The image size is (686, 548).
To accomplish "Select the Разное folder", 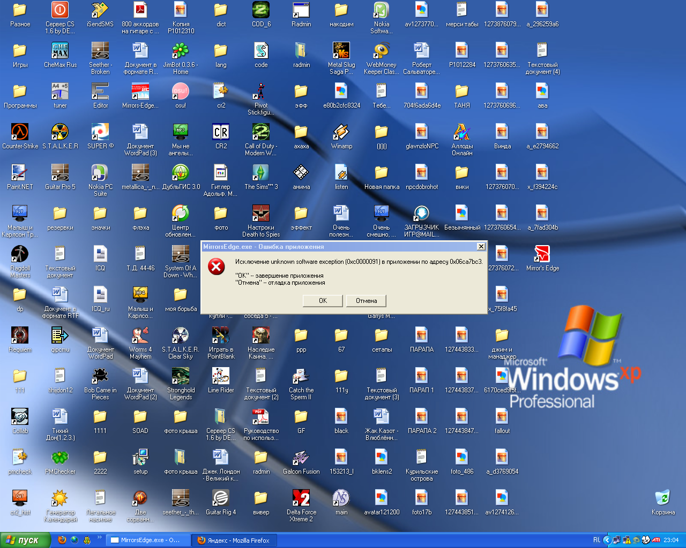I will 20,14.
